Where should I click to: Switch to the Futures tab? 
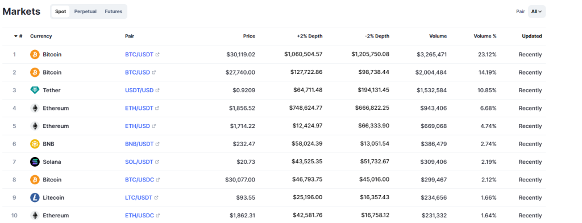click(113, 11)
